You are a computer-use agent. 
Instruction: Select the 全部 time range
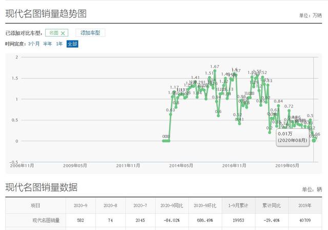pos(72,44)
